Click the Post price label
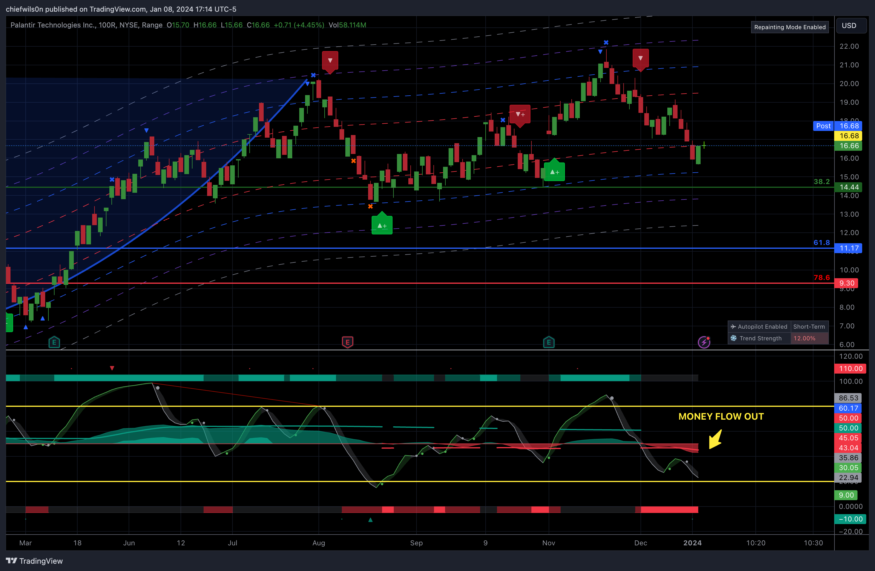This screenshot has width=875, height=571. point(824,126)
